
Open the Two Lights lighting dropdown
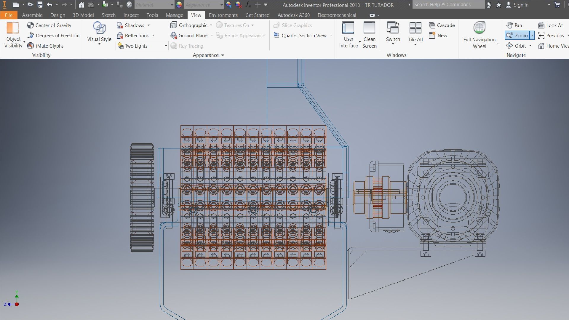pyautogui.click(x=166, y=46)
